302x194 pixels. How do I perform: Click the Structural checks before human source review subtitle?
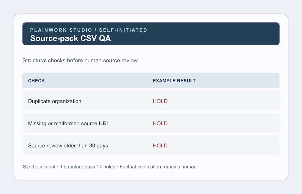80,60
